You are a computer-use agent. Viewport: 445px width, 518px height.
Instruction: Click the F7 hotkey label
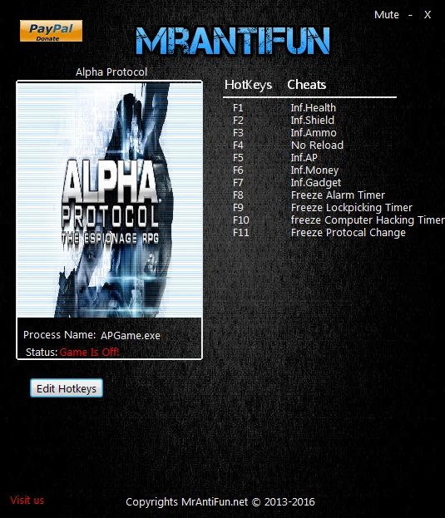coord(238,183)
